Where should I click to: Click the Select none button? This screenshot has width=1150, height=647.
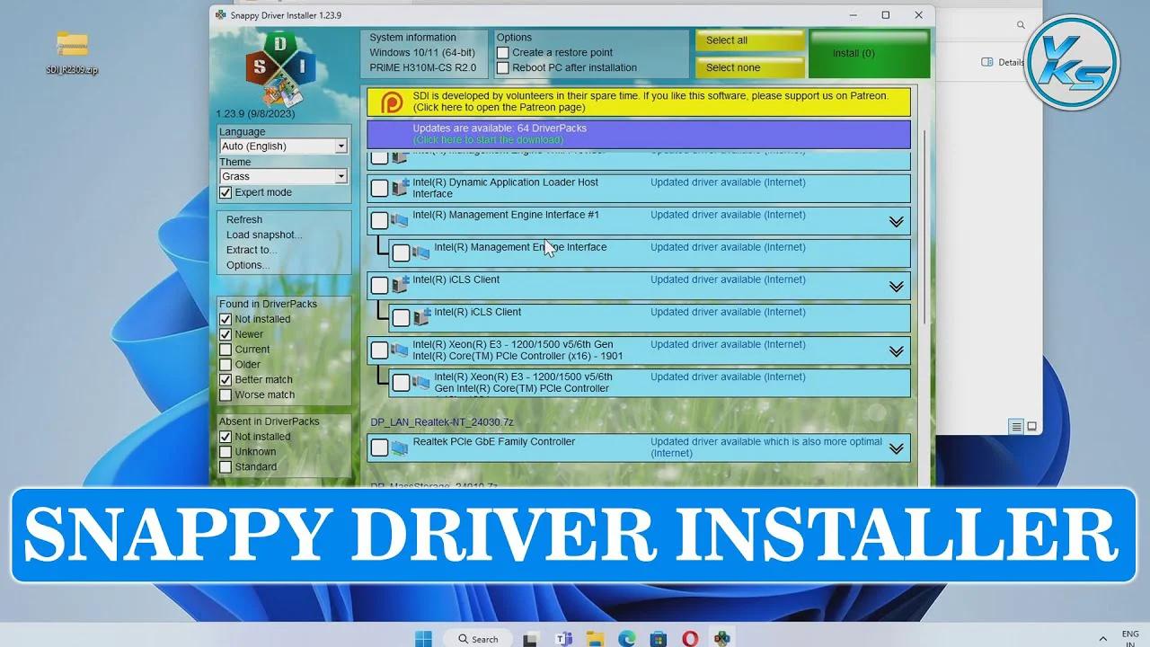click(749, 67)
